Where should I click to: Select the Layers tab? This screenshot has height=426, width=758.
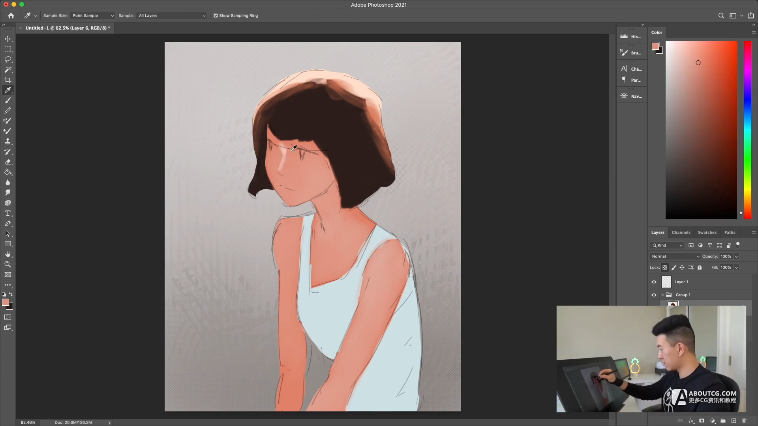658,232
